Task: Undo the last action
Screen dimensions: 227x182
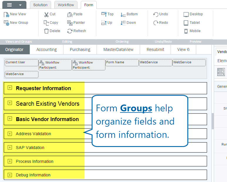Action: [161, 14]
